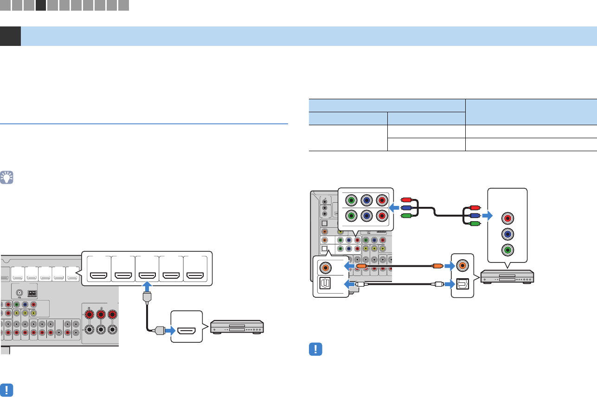Click the caution icon below the component video diagram
This screenshot has height=397, width=597.
[x=315, y=350]
